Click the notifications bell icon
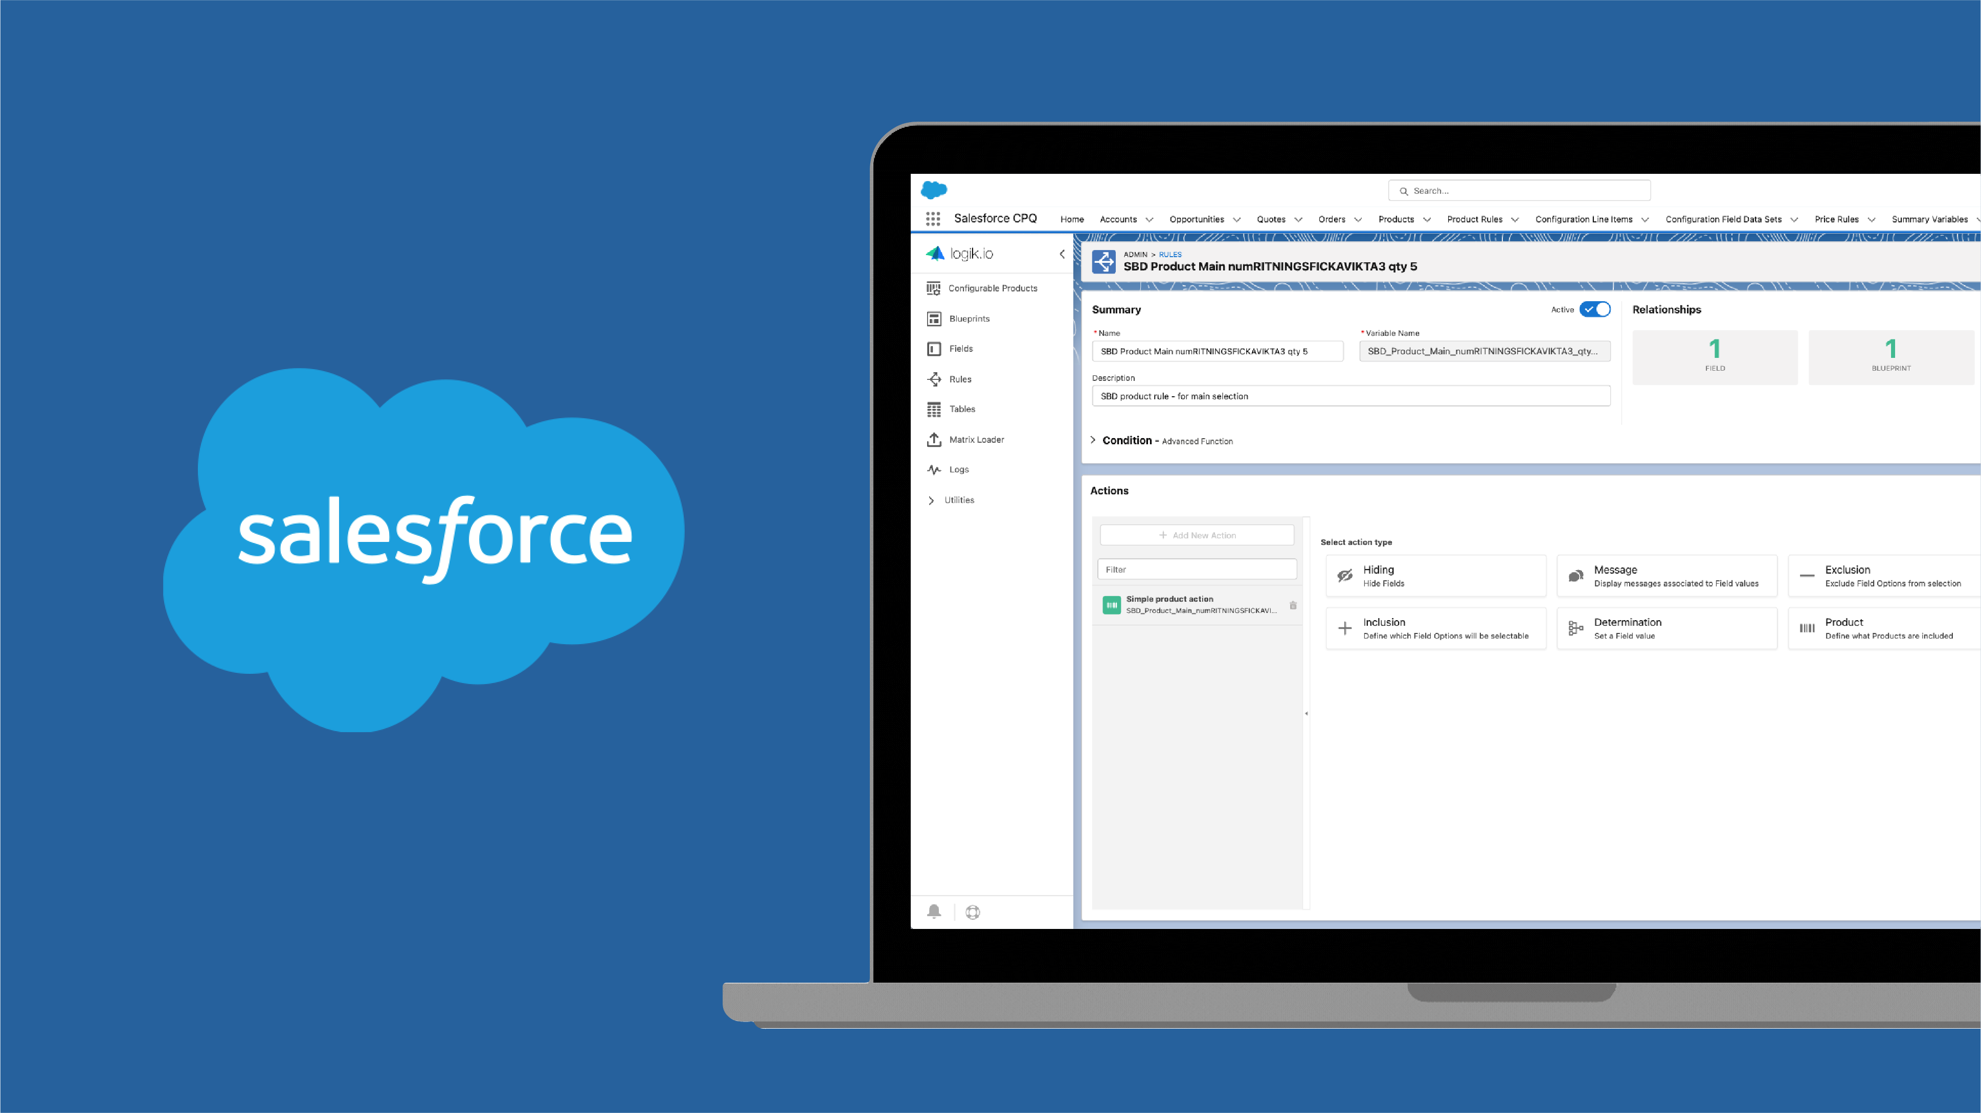 934,912
